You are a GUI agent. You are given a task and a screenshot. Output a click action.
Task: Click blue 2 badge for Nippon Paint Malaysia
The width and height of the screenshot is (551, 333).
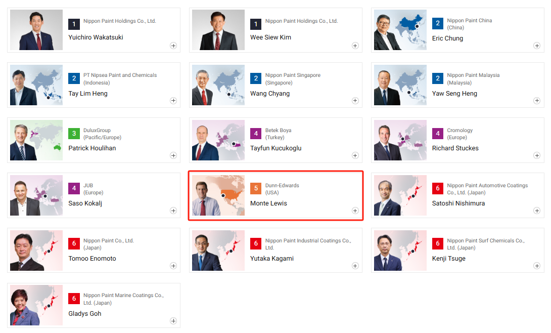coord(437,78)
